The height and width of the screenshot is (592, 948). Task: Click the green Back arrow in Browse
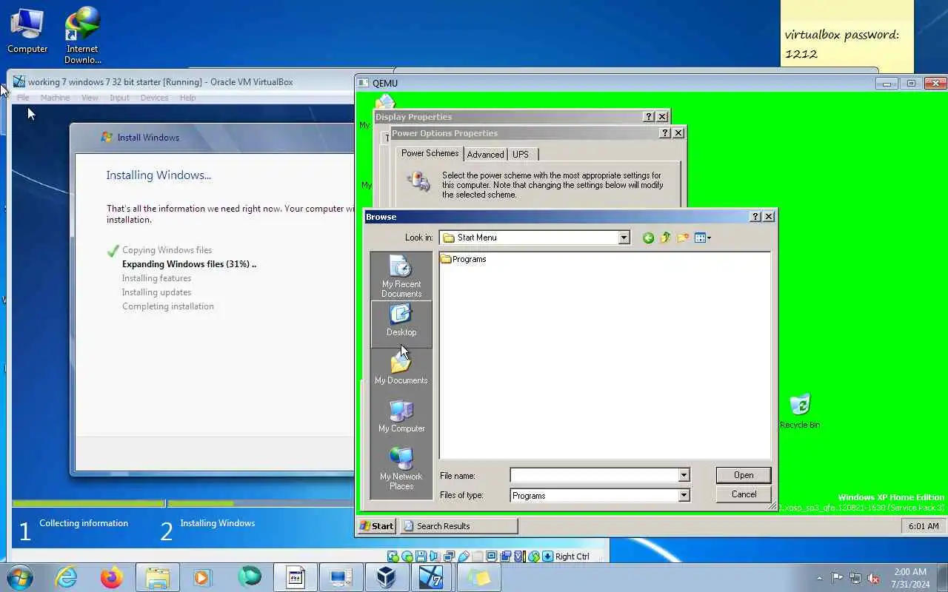click(x=648, y=238)
